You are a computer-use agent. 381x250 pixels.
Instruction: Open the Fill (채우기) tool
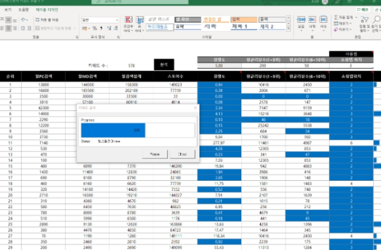342,23
